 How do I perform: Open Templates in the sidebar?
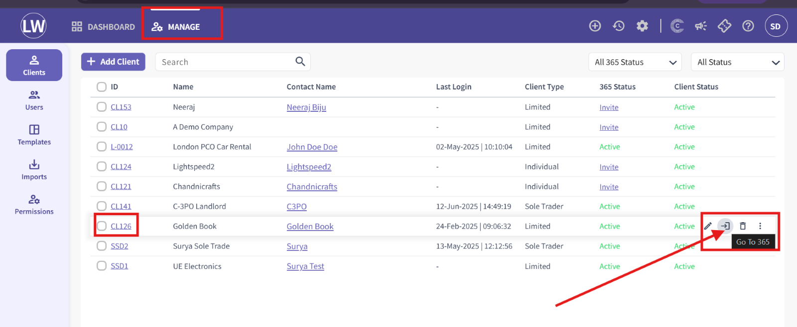(34, 135)
